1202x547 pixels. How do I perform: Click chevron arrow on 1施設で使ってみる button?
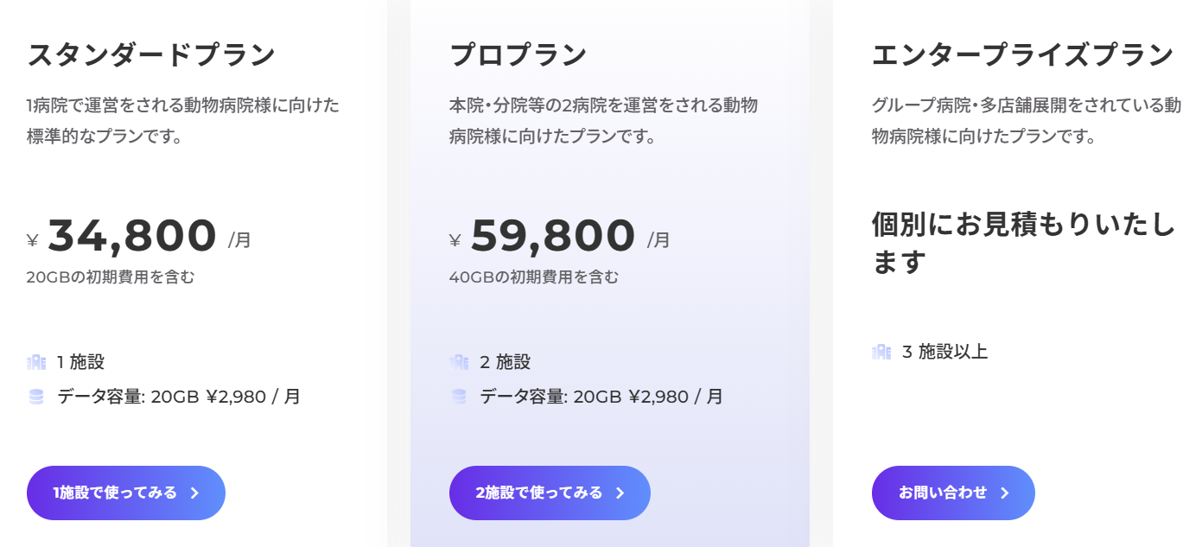(x=195, y=493)
